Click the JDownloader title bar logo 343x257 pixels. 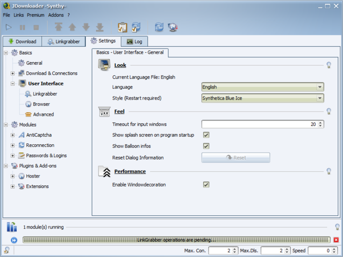tap(6, 6)
